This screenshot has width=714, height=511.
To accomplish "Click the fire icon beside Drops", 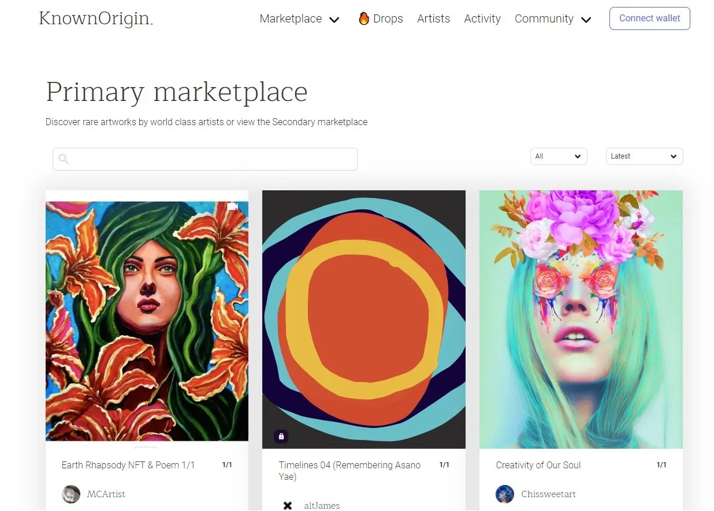I will pyautogui.click(x=364, y=18).
